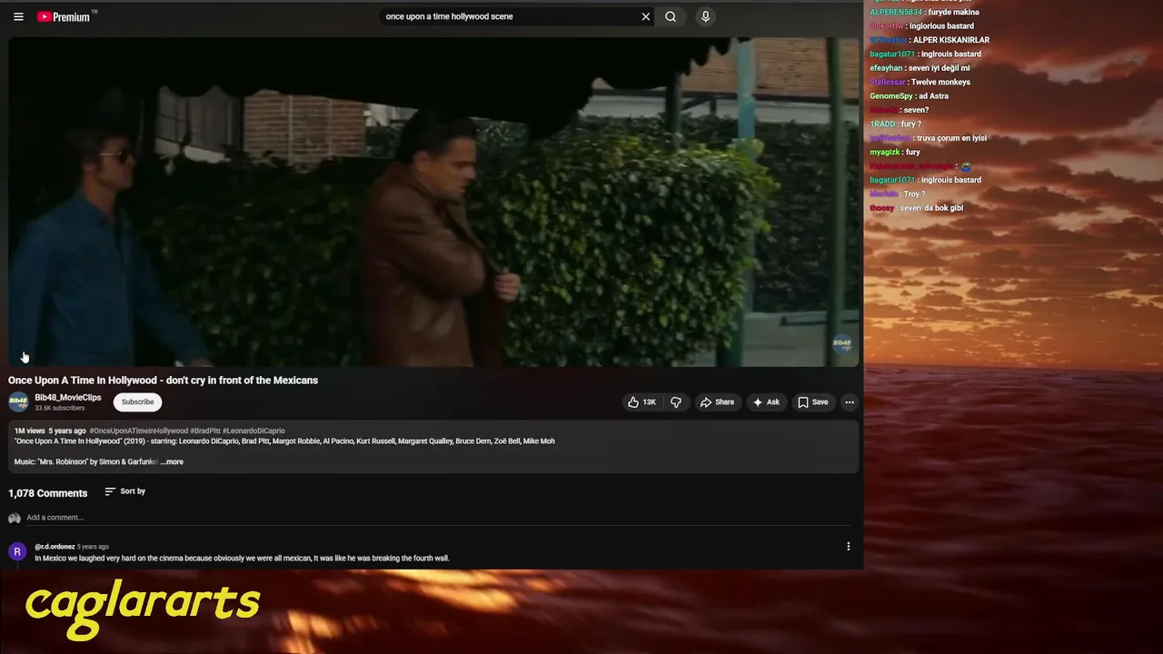1163x654 pixels.
Task: Share the video
Action: [x=717, y=402]
